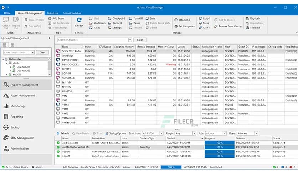This screenshot has width=298, height=172.
Task: Click Refresh in the jobs toolbar
Action: click(x=63, y=133)
